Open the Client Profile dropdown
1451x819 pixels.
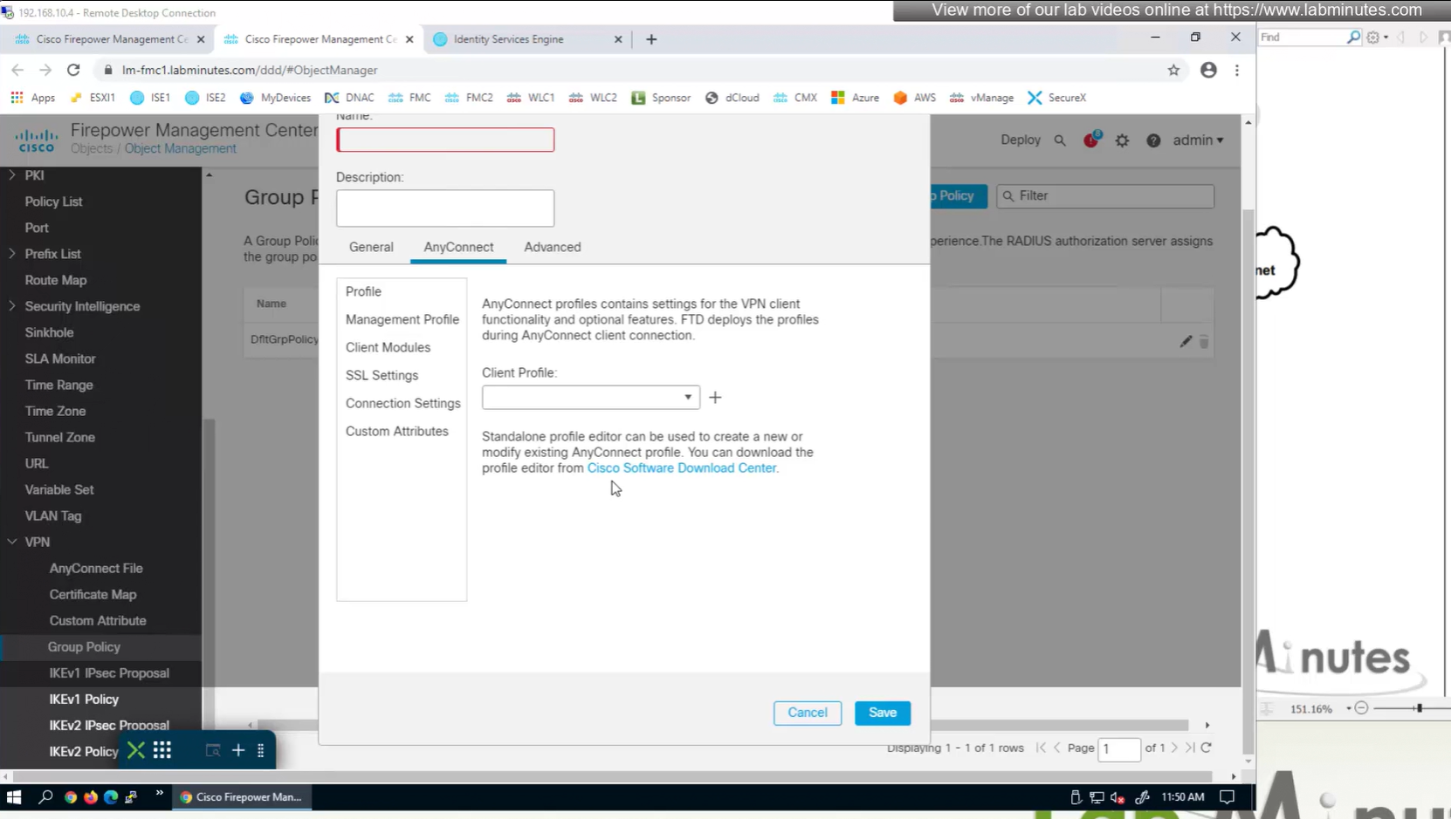(x=590, y=398)
